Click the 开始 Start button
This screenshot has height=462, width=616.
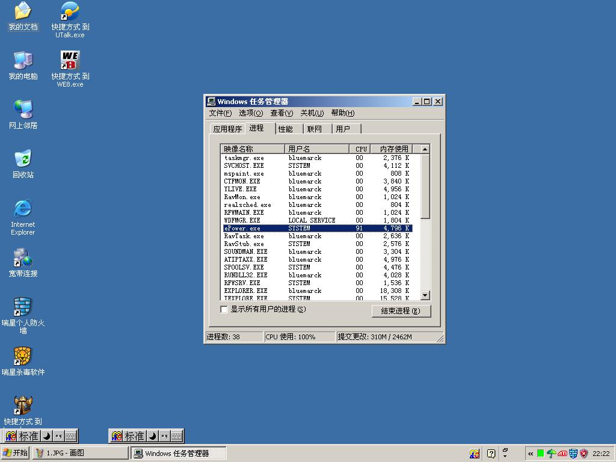tap(15, 453)
